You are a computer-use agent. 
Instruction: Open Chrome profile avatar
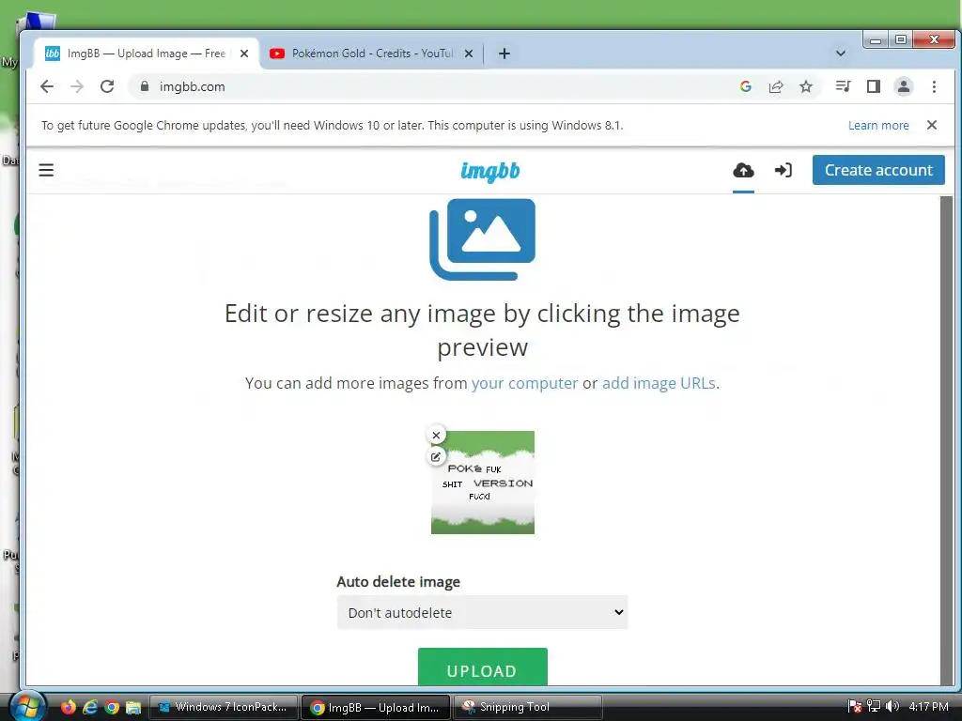click(904, 86)
